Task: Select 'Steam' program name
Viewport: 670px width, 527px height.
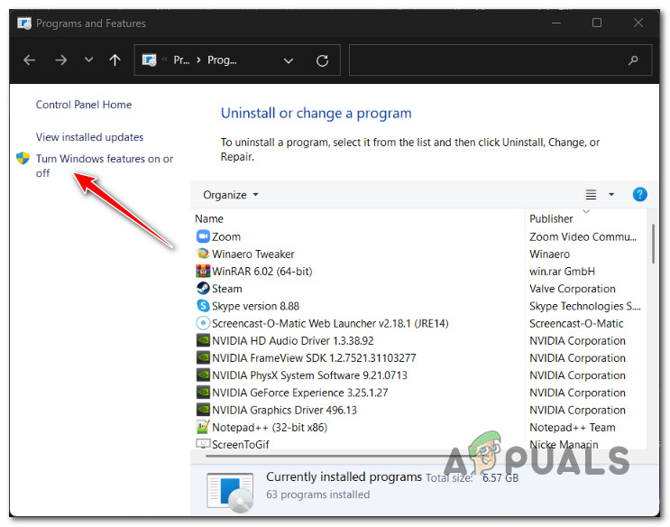Action: 227,289
